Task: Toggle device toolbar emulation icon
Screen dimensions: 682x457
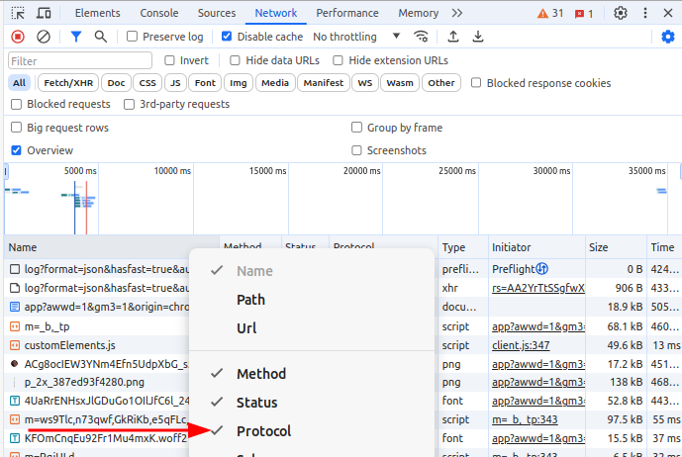Action: (45, 13)
